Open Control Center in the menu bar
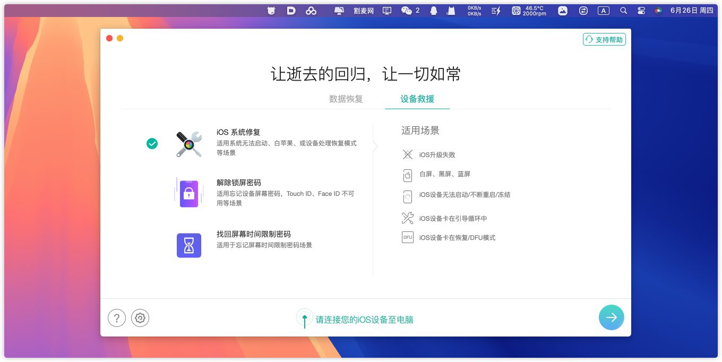Screen dimensions: 722x362 click(x=641, y=11)
